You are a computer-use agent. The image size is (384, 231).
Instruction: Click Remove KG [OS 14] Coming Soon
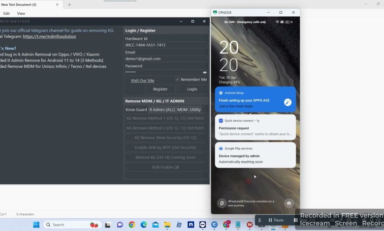click(x=165, y=157)
